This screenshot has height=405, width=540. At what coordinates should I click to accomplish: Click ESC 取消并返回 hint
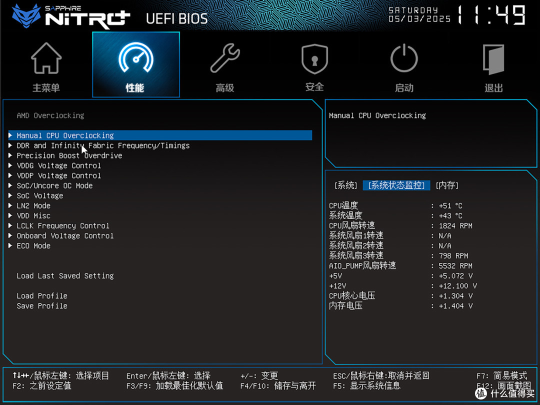tap(381, 375)
